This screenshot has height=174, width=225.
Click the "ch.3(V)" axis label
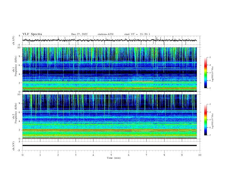(x=14, y=146)
